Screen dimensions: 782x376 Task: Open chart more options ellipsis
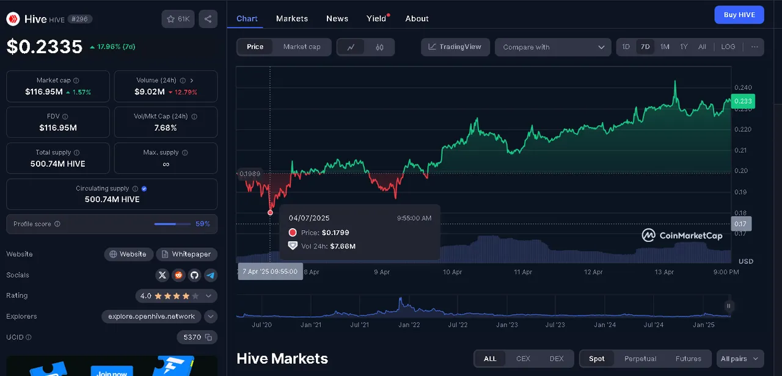coord(755,47)
